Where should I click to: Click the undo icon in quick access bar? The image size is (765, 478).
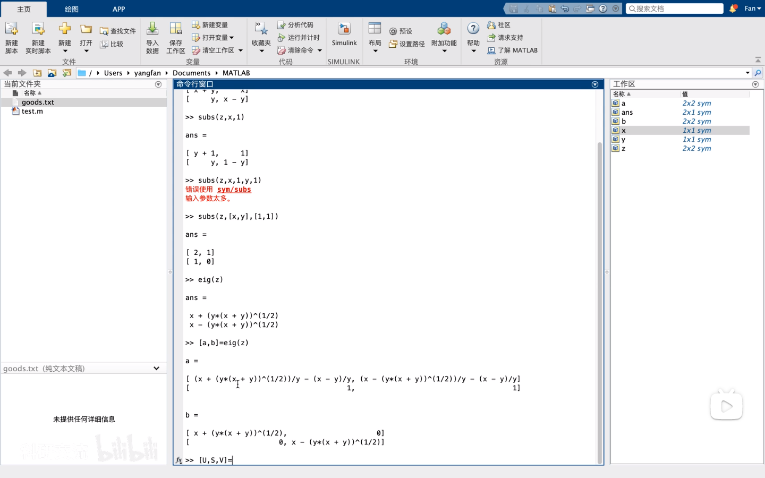point(565,8)
